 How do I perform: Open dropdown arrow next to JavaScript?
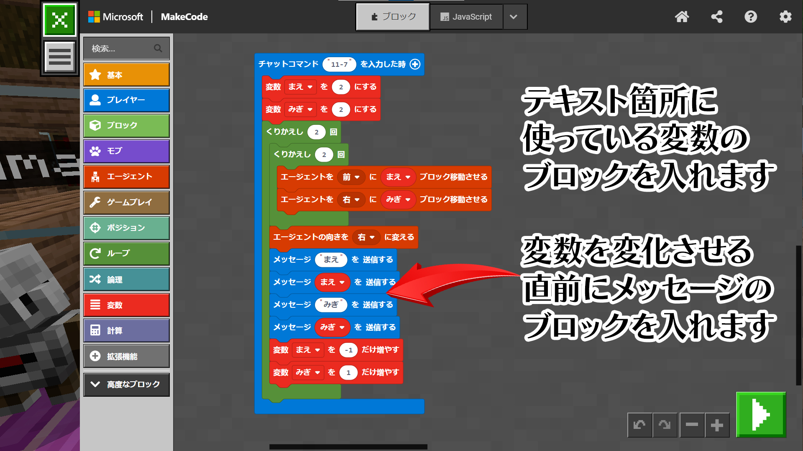click(514, 17)
